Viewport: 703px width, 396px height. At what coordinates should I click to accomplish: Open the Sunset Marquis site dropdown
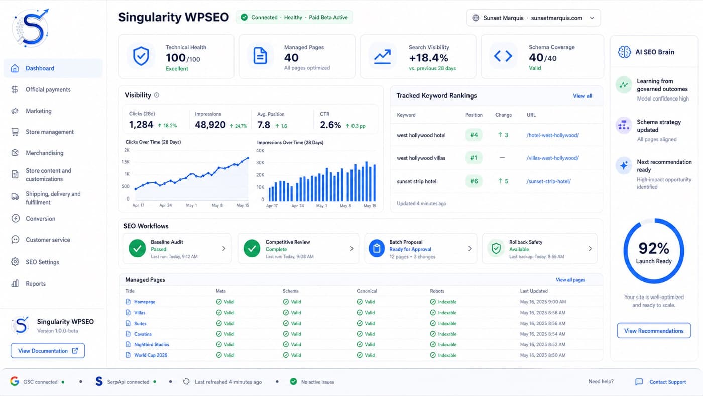pos(533,18)
